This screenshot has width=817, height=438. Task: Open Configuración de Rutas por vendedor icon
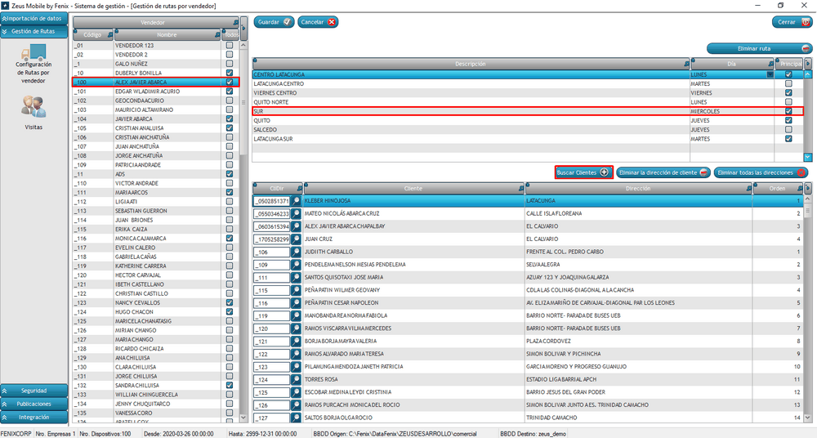(x=33, y=52)
